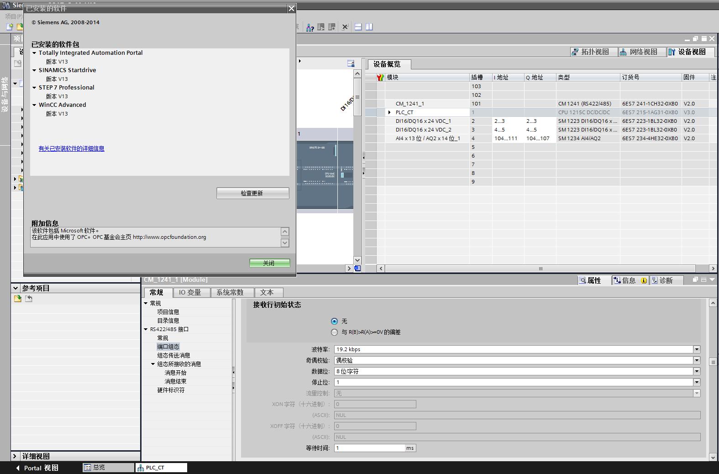719x474 pixels.
Task: Open the 数据位 data bits dropdown
Action: click(697, 371)
